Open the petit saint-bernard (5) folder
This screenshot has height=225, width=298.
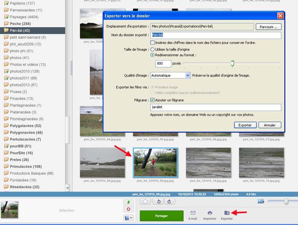point(28,37)
